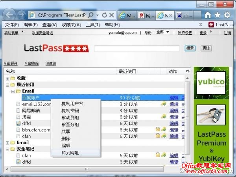Collapse the 安全笔记 folder
The width and height of the screenshot is (236, 177).
click(x=7, y=149)
